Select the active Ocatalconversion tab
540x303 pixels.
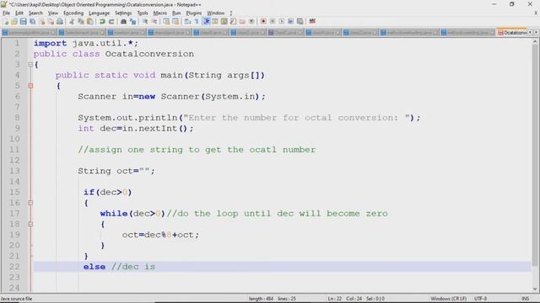tap(512, 33)
